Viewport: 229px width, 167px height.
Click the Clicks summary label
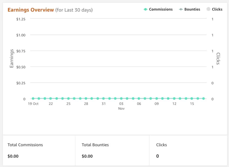(x=162, y=145)
